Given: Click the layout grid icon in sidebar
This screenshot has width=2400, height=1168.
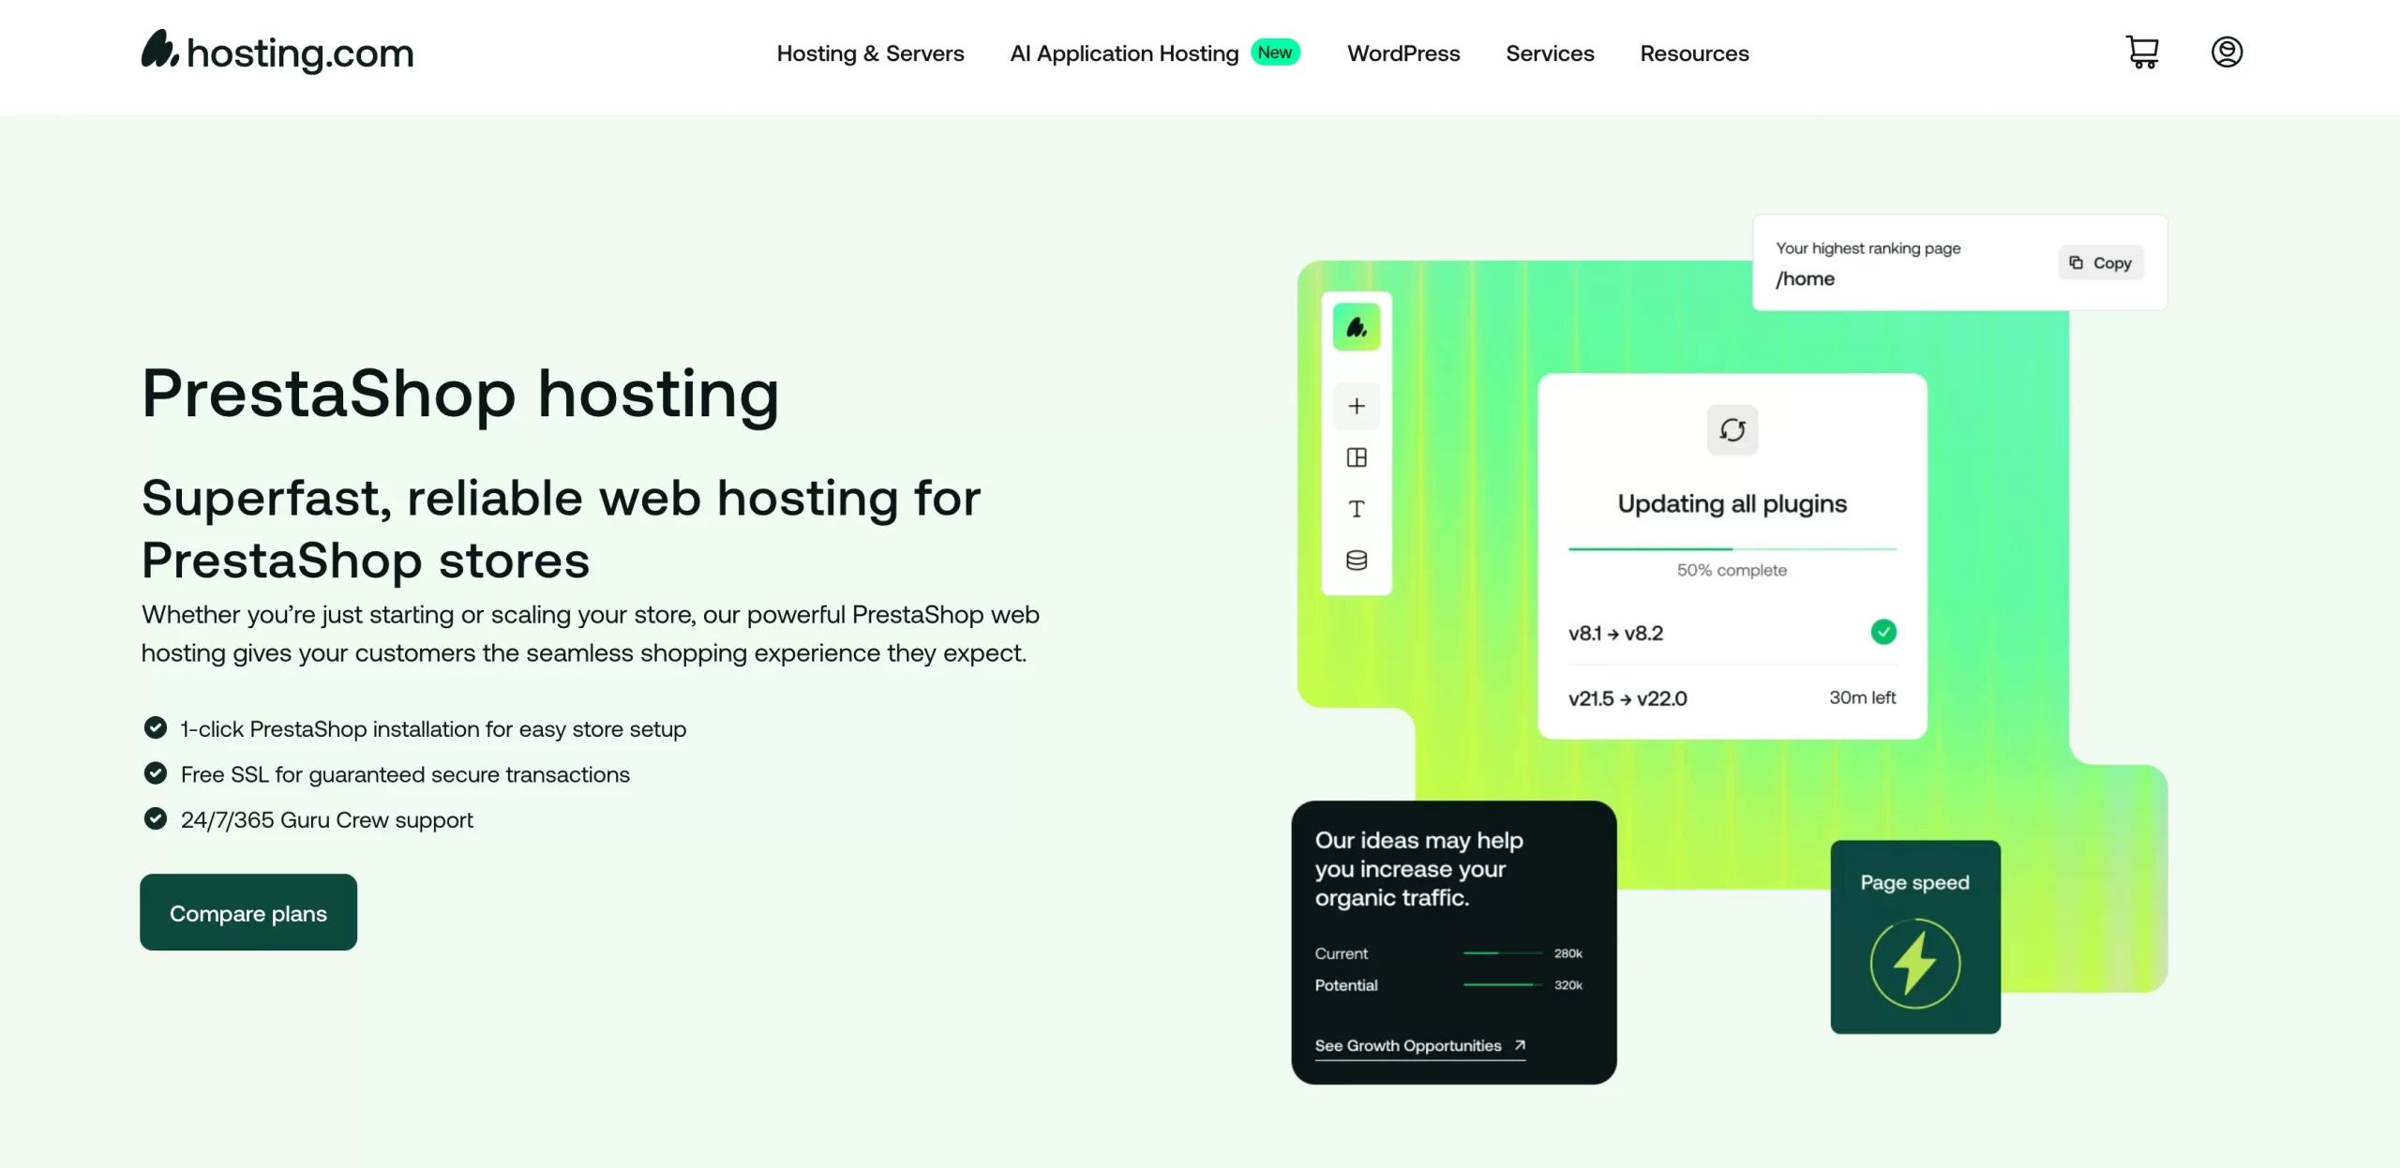Looking at the screenshot, I should (1357, 457).
